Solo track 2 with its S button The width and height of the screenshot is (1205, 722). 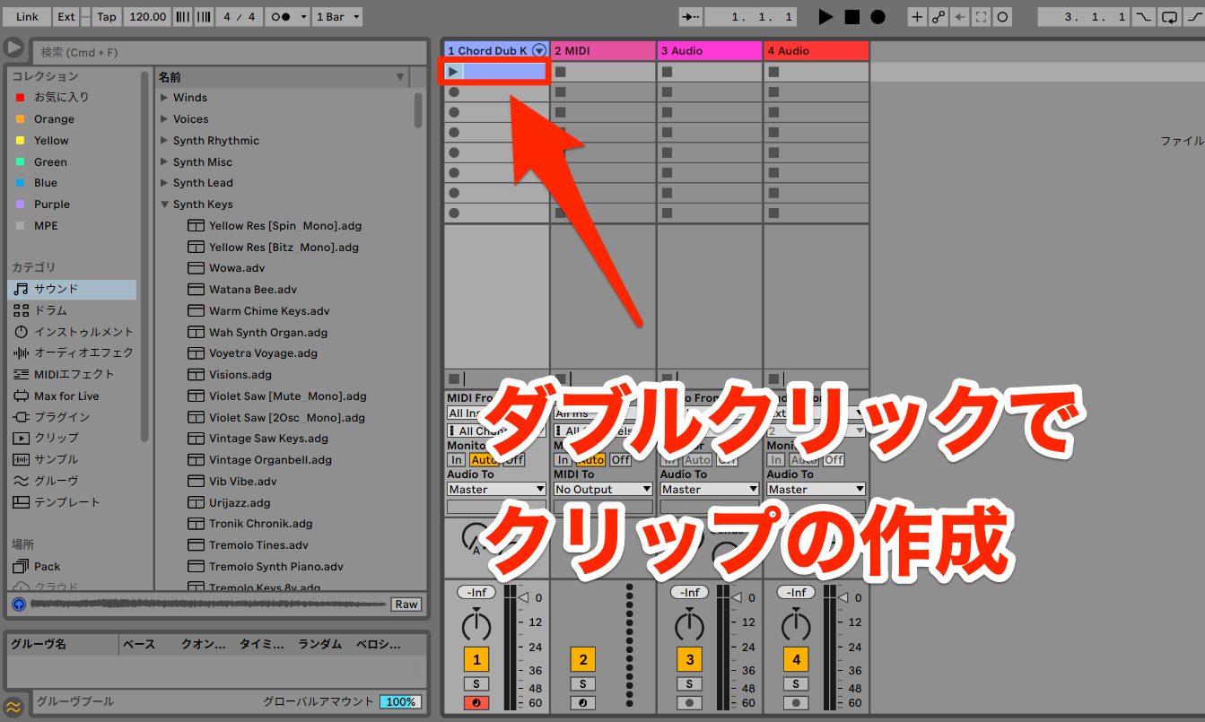582,683
